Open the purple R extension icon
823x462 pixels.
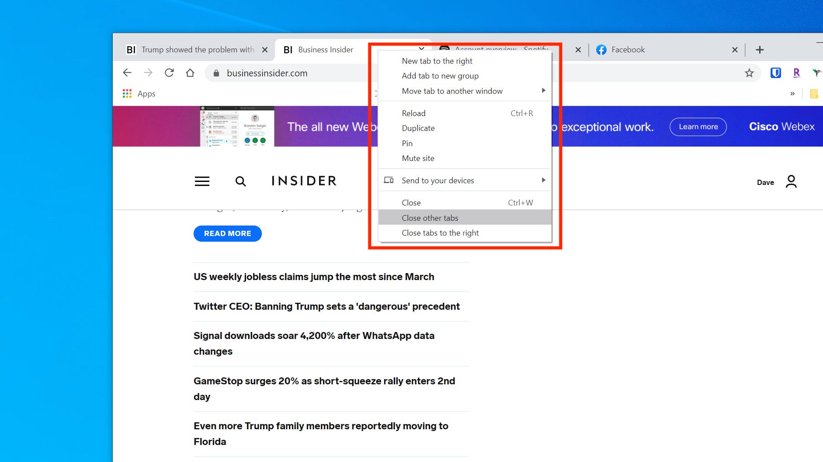797,73
